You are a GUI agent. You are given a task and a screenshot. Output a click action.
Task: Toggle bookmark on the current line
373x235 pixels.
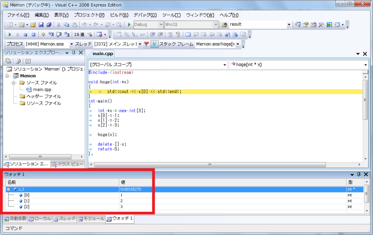pos(188,35)
